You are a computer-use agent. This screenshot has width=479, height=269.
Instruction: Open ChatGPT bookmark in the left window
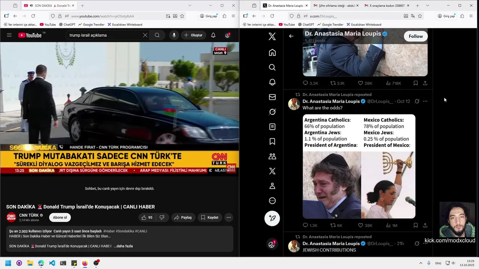click(67, 25)
